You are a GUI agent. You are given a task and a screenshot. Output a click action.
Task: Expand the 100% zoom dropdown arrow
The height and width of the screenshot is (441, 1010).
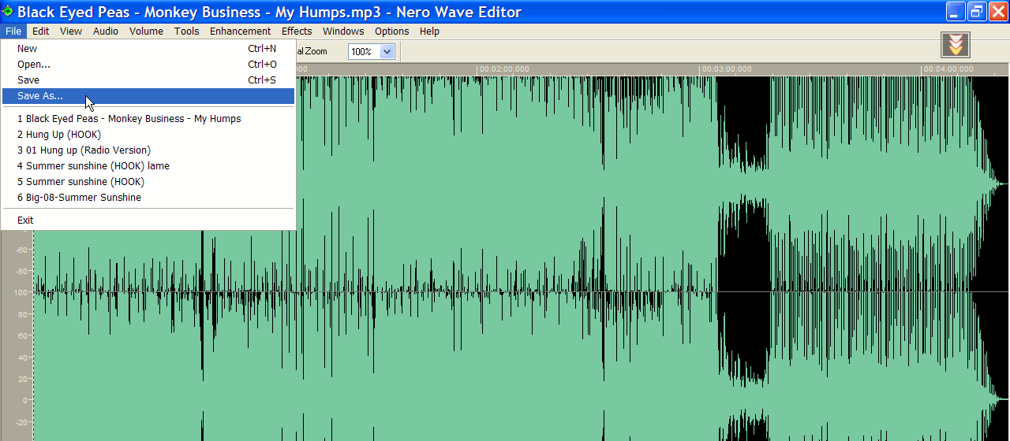click(x=387, y=51)
